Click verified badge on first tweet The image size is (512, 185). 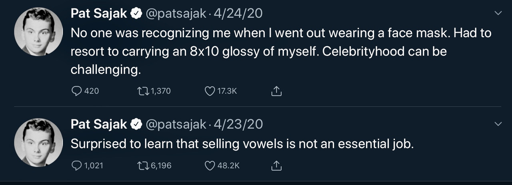click(136, 14)
